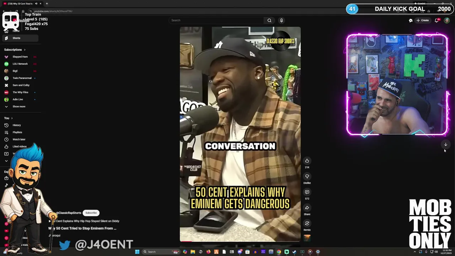Open Discord from the taskbar
This screenshot has height=256, width=455.
pos(240,252)
